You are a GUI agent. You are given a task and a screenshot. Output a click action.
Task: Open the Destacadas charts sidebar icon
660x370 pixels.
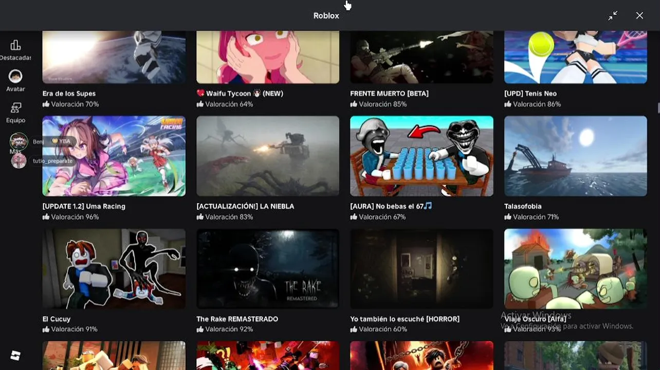15,45
